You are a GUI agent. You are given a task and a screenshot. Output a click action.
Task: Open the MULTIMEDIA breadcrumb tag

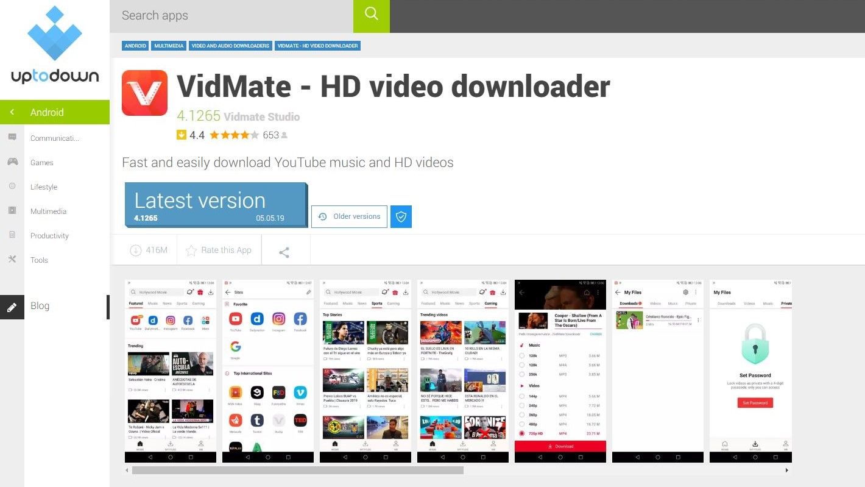pos(169,46)
